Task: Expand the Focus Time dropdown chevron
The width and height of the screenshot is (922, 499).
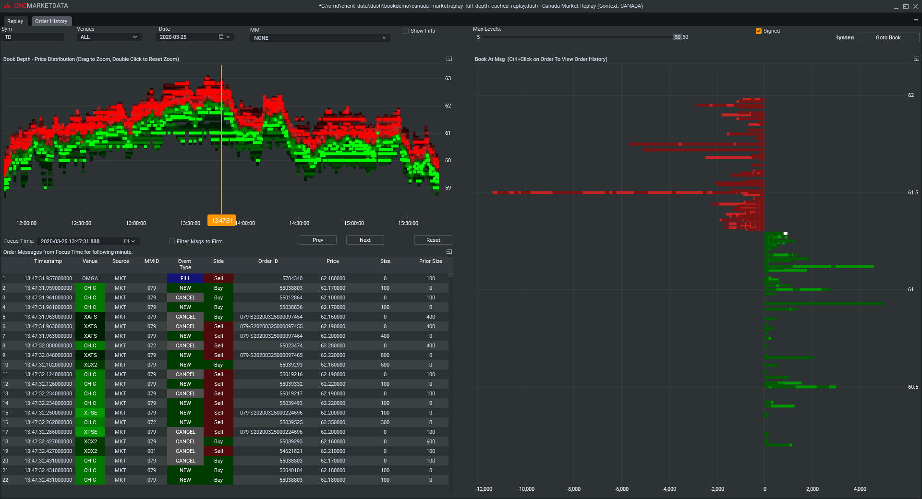Action: [133, 241]
